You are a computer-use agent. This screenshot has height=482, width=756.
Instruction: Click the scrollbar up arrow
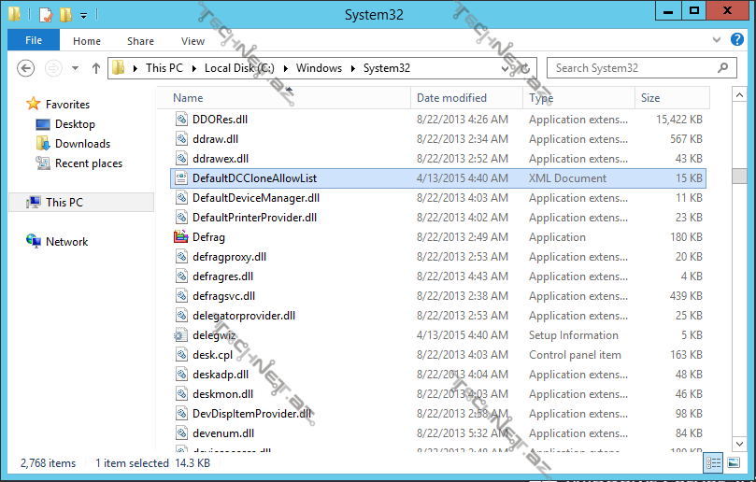739,95
